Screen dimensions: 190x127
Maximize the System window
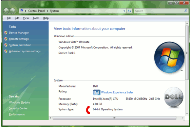pos(176,3)
